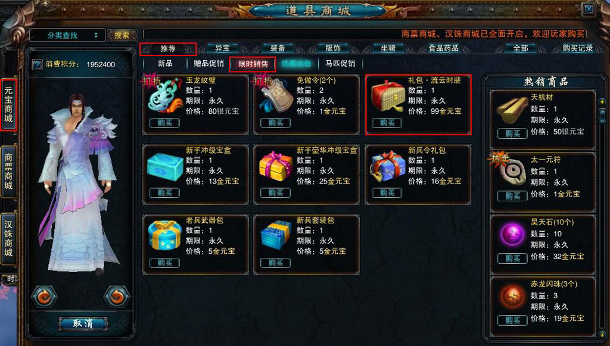Click the help icon beside 消费积分
The height and width of the screenshot is (346, 610).
[37, 64]
